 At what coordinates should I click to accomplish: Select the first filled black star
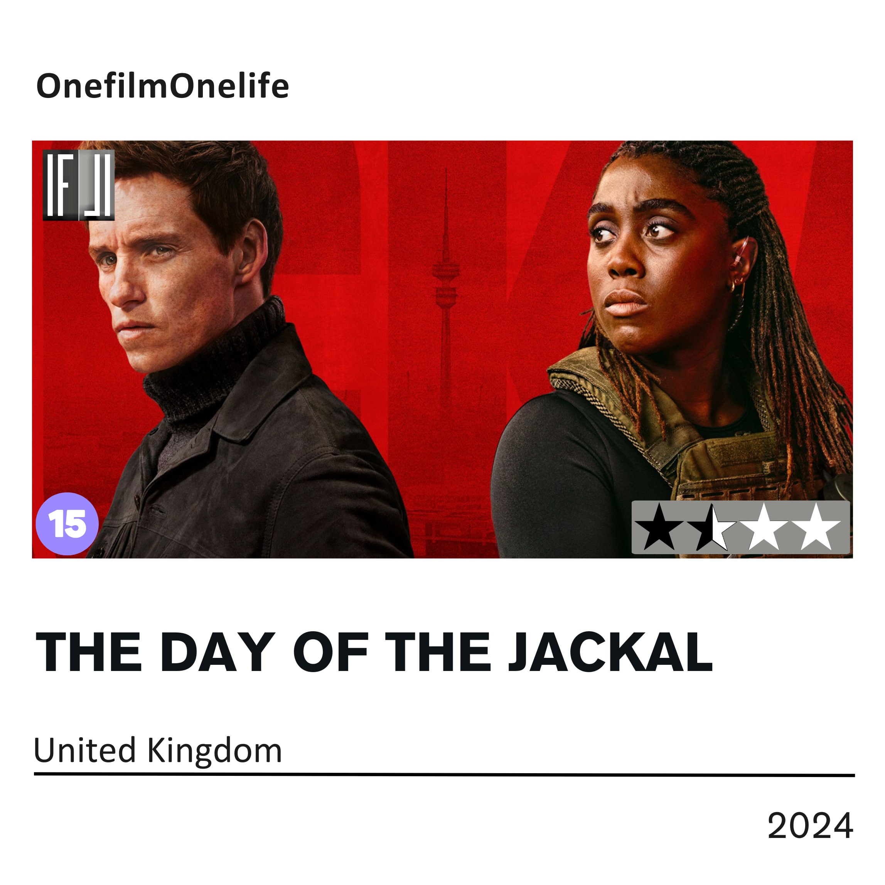pos(659,528)
